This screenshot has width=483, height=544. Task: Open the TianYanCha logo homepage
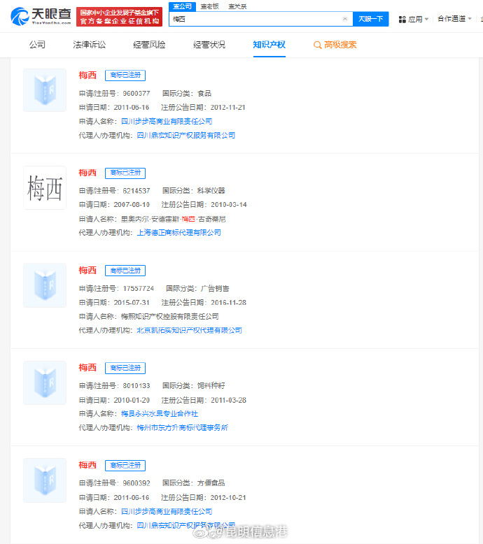tap(41, 16)
